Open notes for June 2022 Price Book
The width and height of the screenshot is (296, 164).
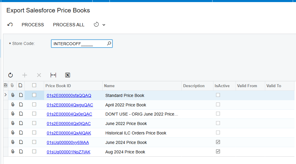[21, 123]
